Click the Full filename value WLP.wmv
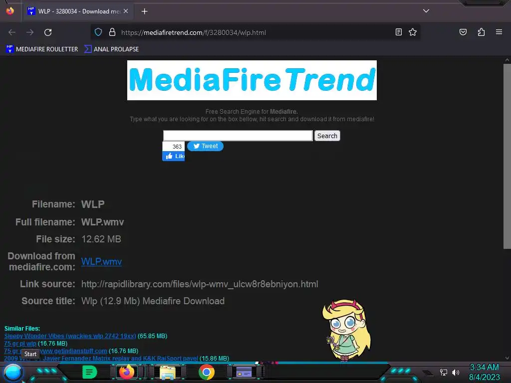 pyautogui.click(x=102, y=222)
